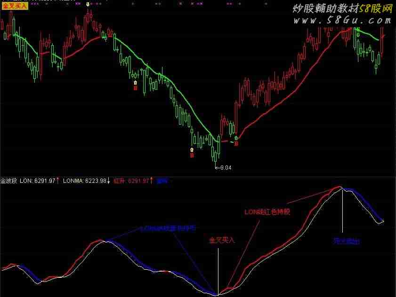
Task: Click the white down-arrow signal at the chart's top
Action: [x=88, y=4]
